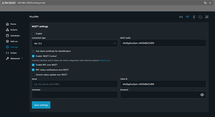
Task: Tick the Enable MQTT checkbox
Action: 33,34
